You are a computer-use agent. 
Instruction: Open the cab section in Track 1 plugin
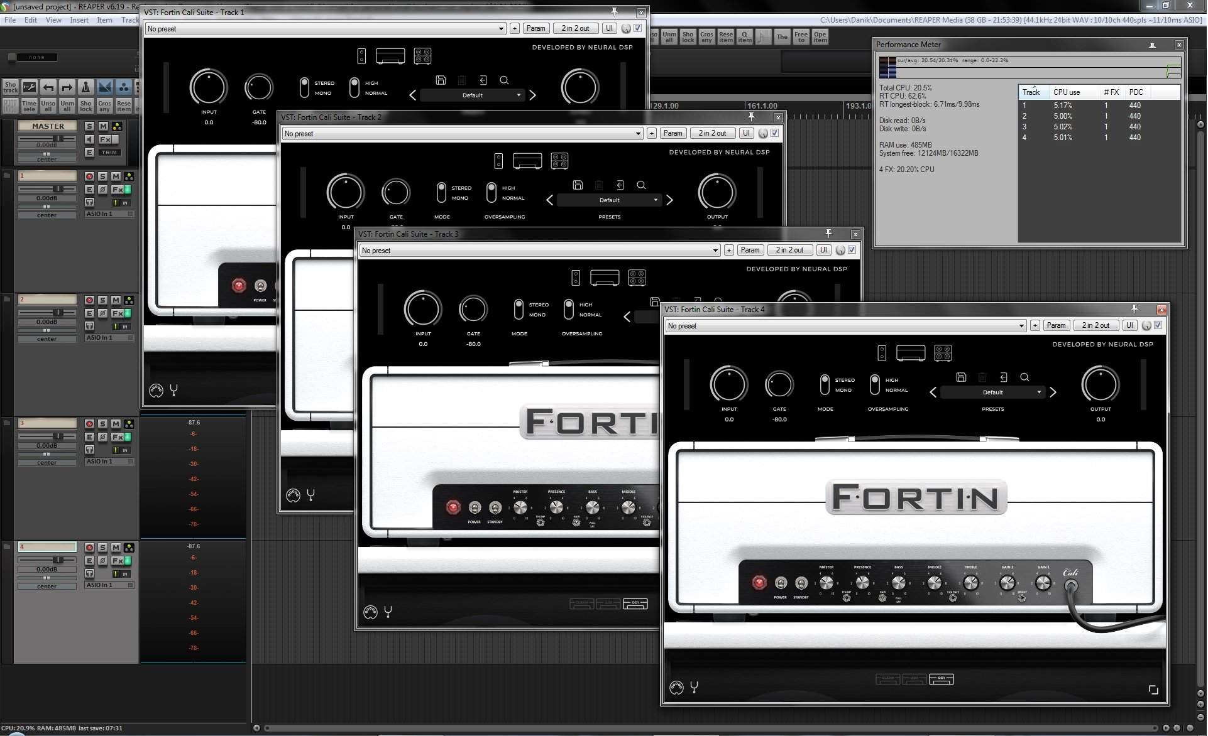(x=422, y=56)
